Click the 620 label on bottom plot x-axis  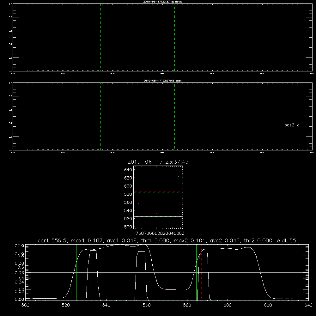(268, 305)
